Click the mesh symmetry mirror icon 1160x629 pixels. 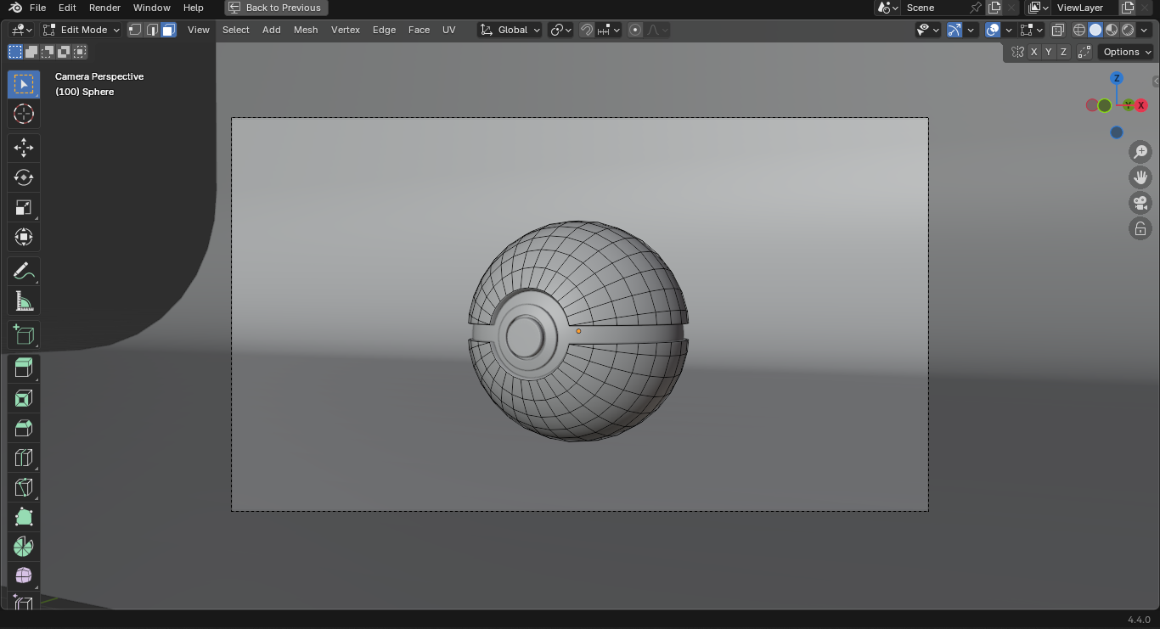(1017, 52)
